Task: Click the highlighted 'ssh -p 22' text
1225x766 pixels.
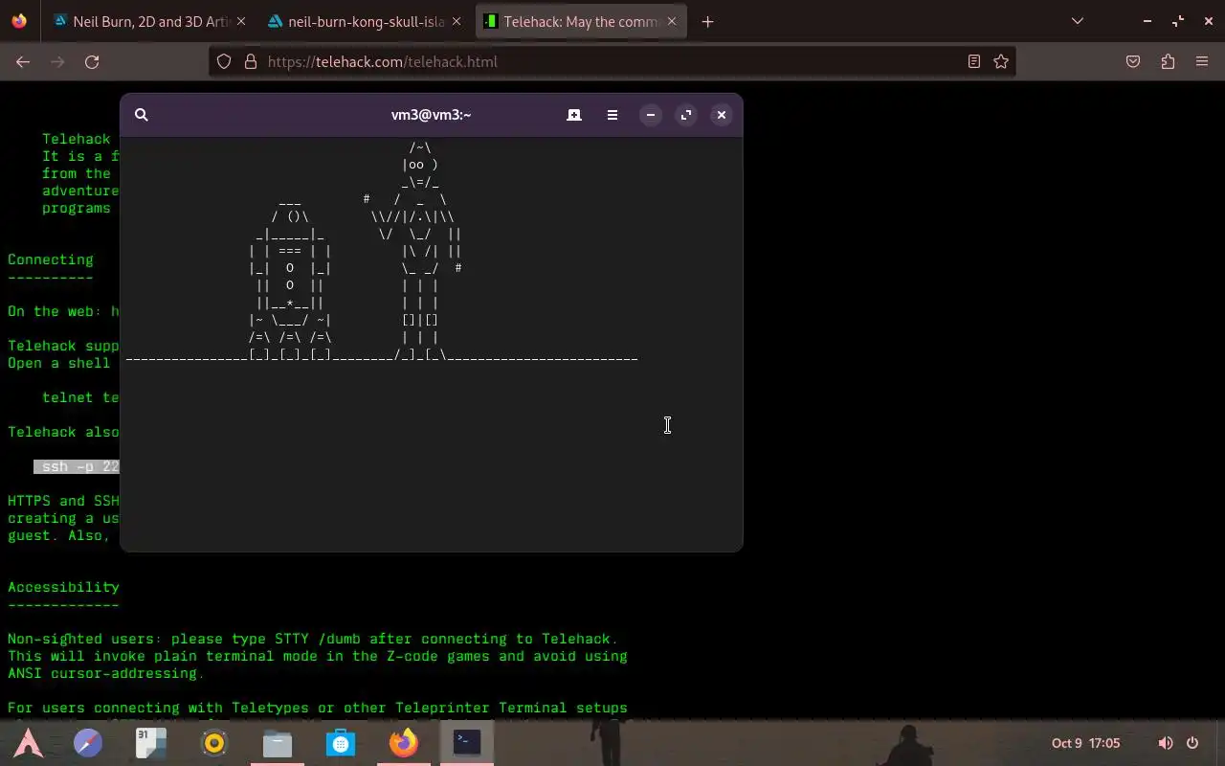Action: tap(77, 466)
